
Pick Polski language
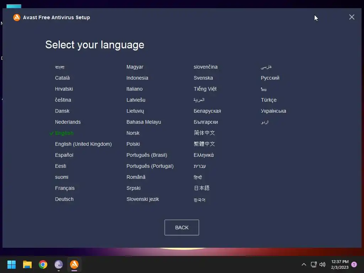tap(133, 144)
